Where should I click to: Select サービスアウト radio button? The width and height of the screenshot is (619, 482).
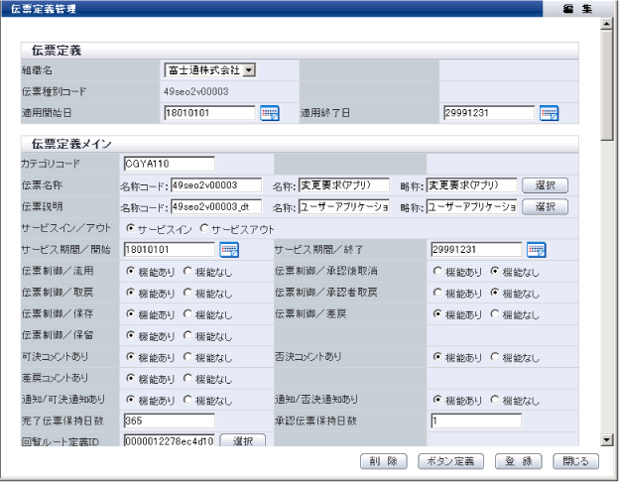pyautogui.click(x=206, y=228)
